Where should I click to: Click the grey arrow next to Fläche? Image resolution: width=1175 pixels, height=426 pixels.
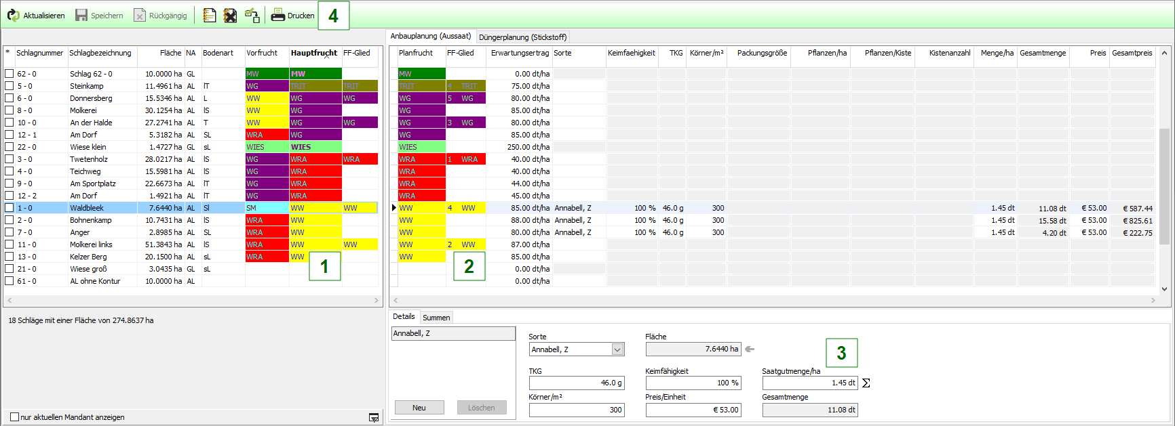[x=750, y=349]
